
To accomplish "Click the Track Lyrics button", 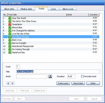I will tap(63, 83).
